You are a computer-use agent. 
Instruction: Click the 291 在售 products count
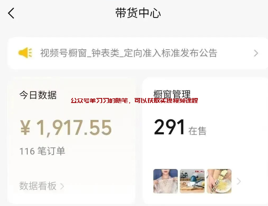(180, 127)
